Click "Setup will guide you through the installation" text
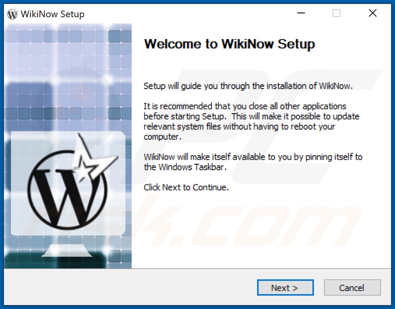Screen dimensions: 395x309 click(x=248, y=86)
